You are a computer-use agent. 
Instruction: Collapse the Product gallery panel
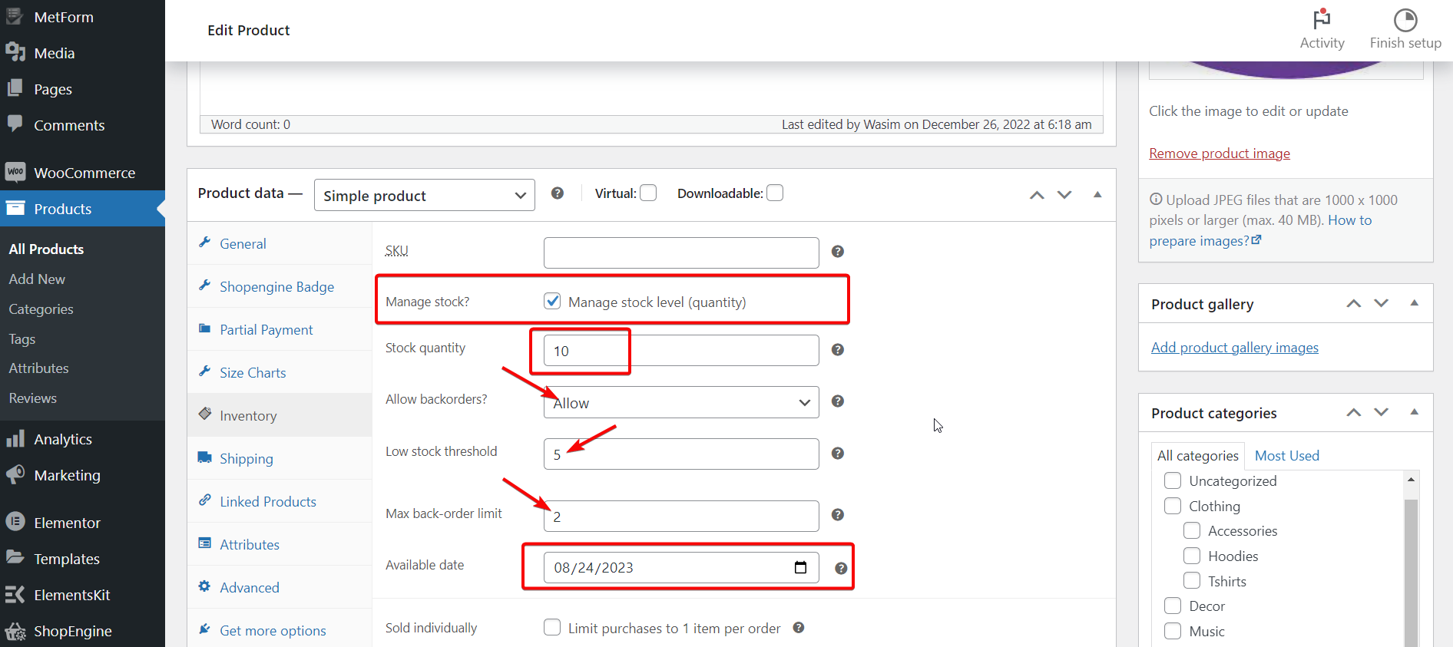(1414, 304)
